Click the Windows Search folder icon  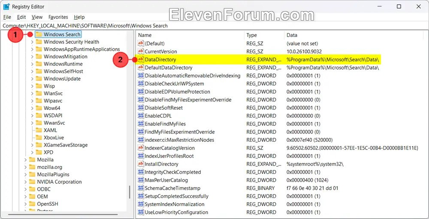[x=39, y=34]
